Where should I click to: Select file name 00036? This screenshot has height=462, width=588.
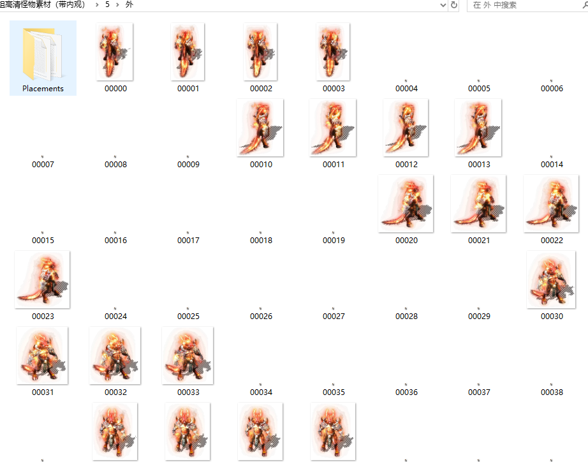(x=406, y=392)
